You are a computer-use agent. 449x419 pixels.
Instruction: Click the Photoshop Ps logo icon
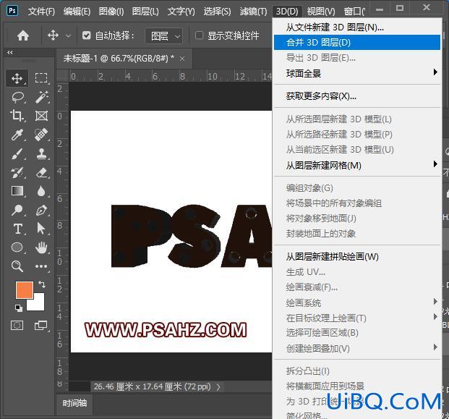[x=12, y=11]
